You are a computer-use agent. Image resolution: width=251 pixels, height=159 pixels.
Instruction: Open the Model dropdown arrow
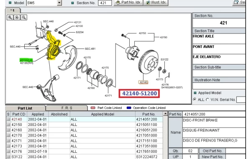(59, 3)
